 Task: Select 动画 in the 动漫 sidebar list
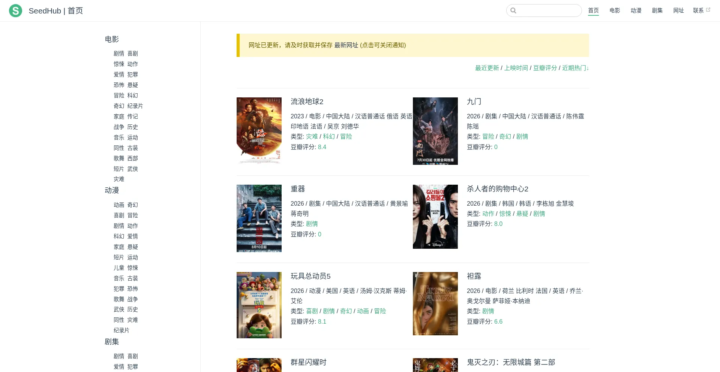click(119, 205)
